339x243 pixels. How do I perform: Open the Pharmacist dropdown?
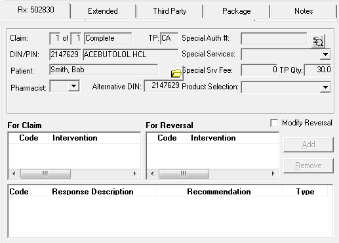[74, 86]
